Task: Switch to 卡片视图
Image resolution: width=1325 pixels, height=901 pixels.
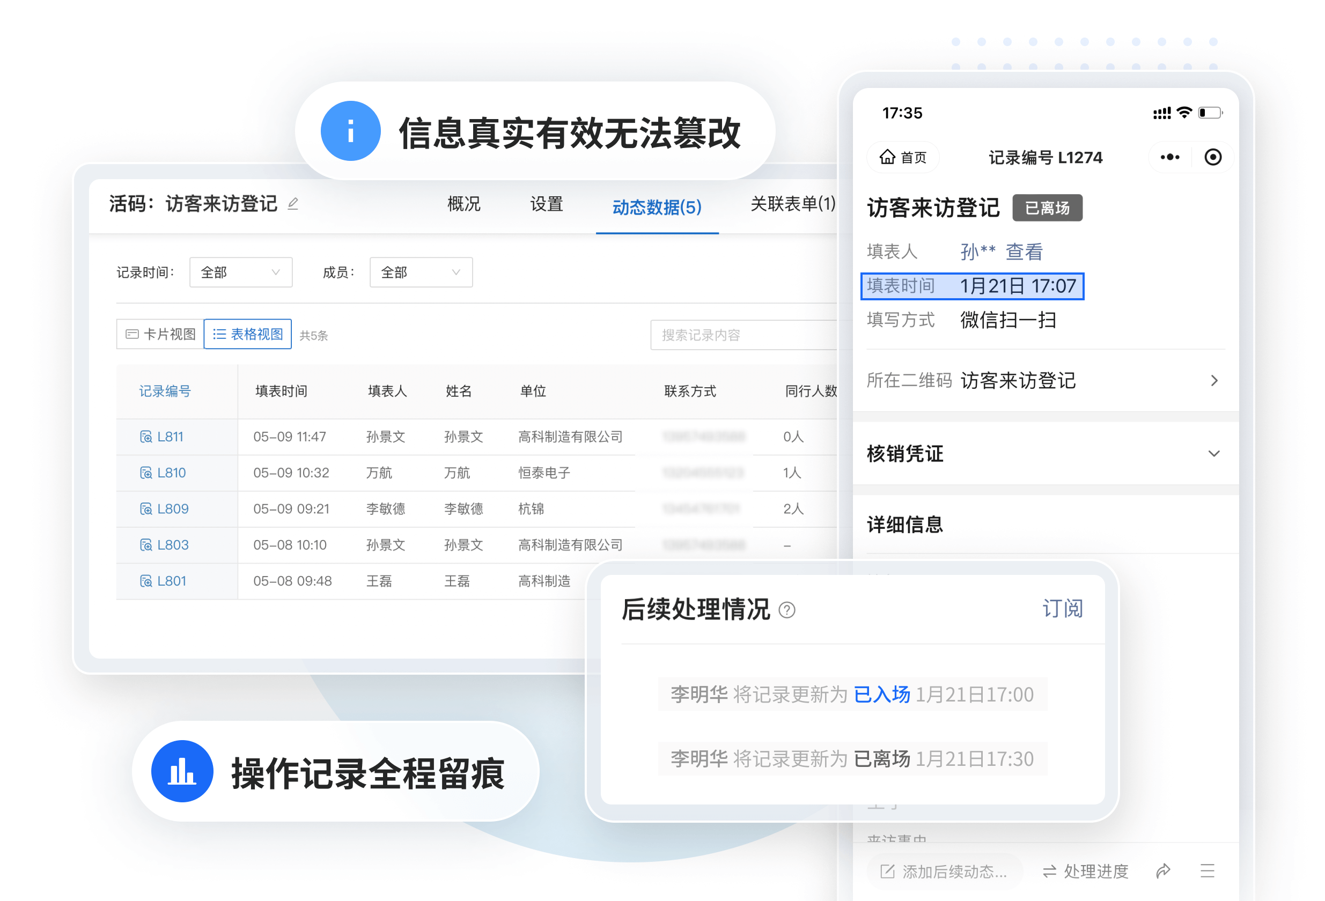Action: coord(160,334)
